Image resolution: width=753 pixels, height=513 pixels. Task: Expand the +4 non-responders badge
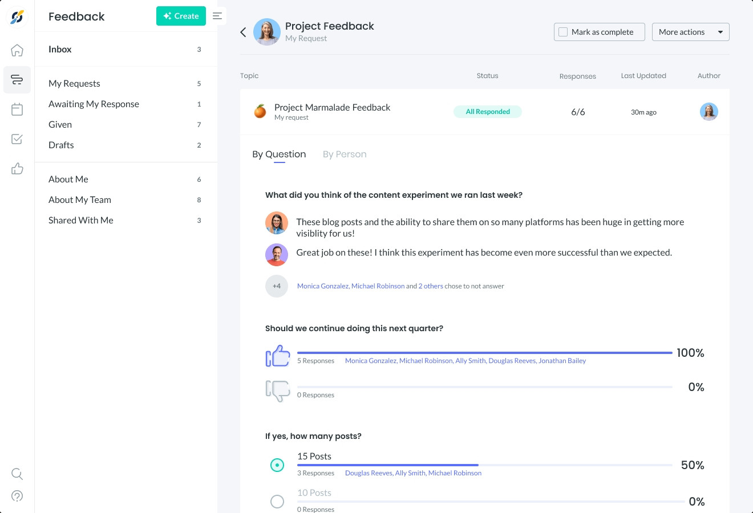click(x=277, y=286)
